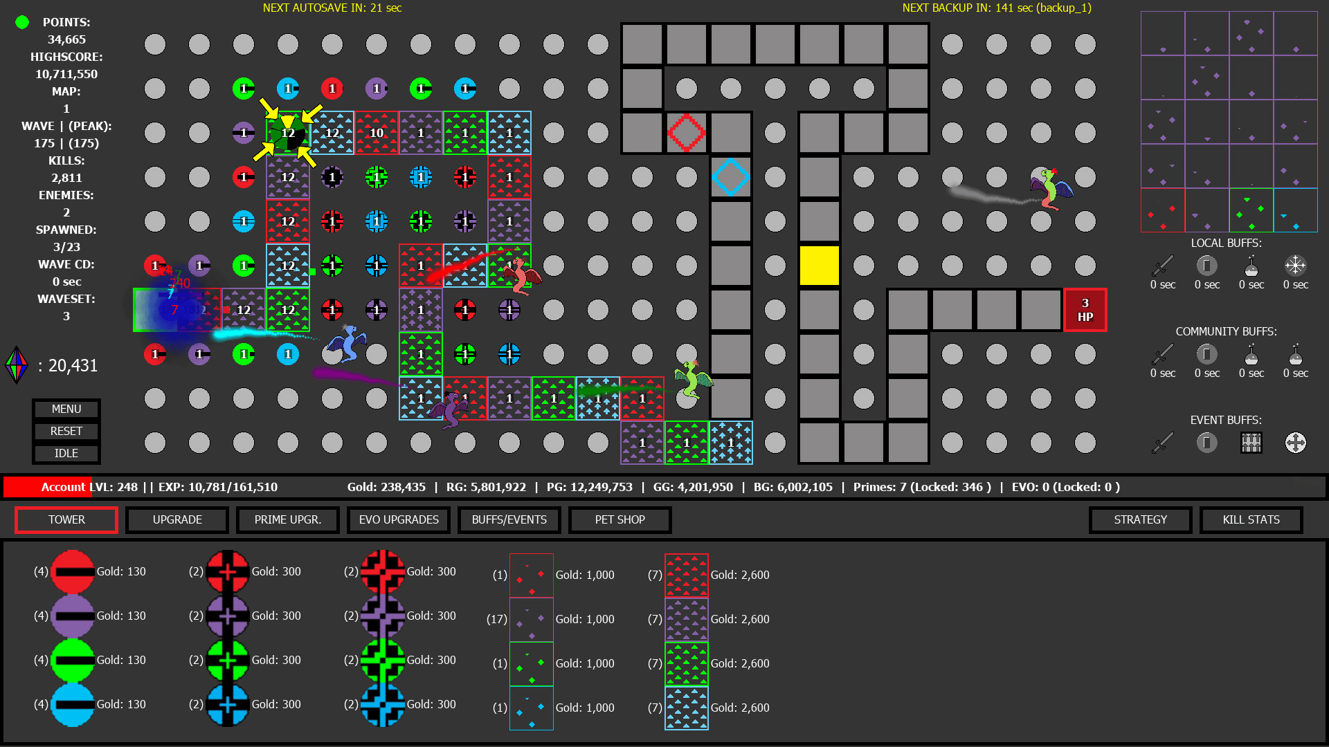The width and height of the screenshot is (1329, 747).
Task: Click the community potion buff icon
Action: (1251, 354)
